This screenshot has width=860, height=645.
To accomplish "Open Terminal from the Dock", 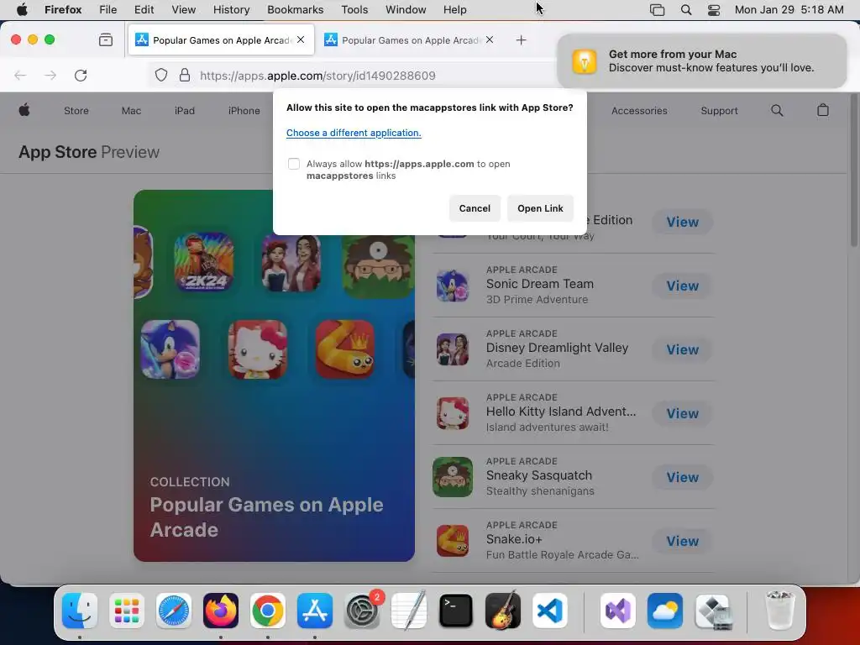I will tap(456, 611).
